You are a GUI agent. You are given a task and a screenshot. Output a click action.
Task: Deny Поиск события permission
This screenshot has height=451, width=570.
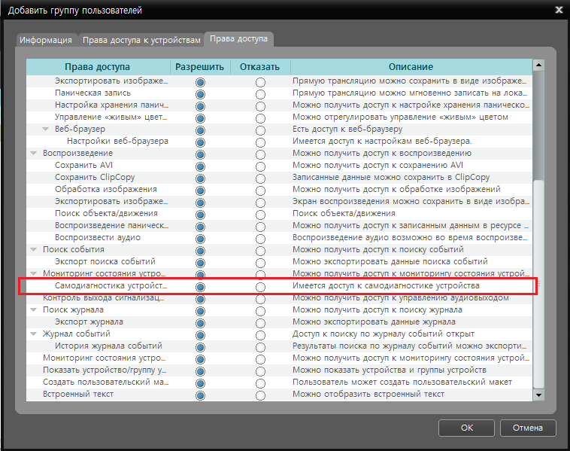click(260, 251)
